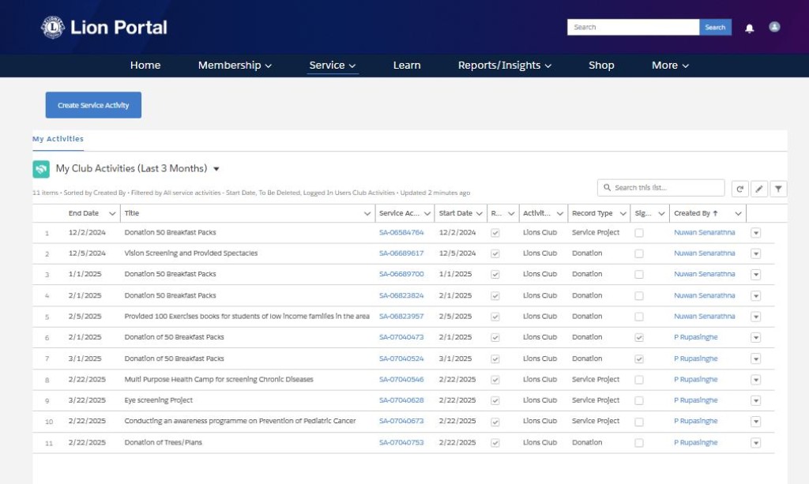Open row actions for SA-07040524
809x484 pixels.
coord(756,358)
